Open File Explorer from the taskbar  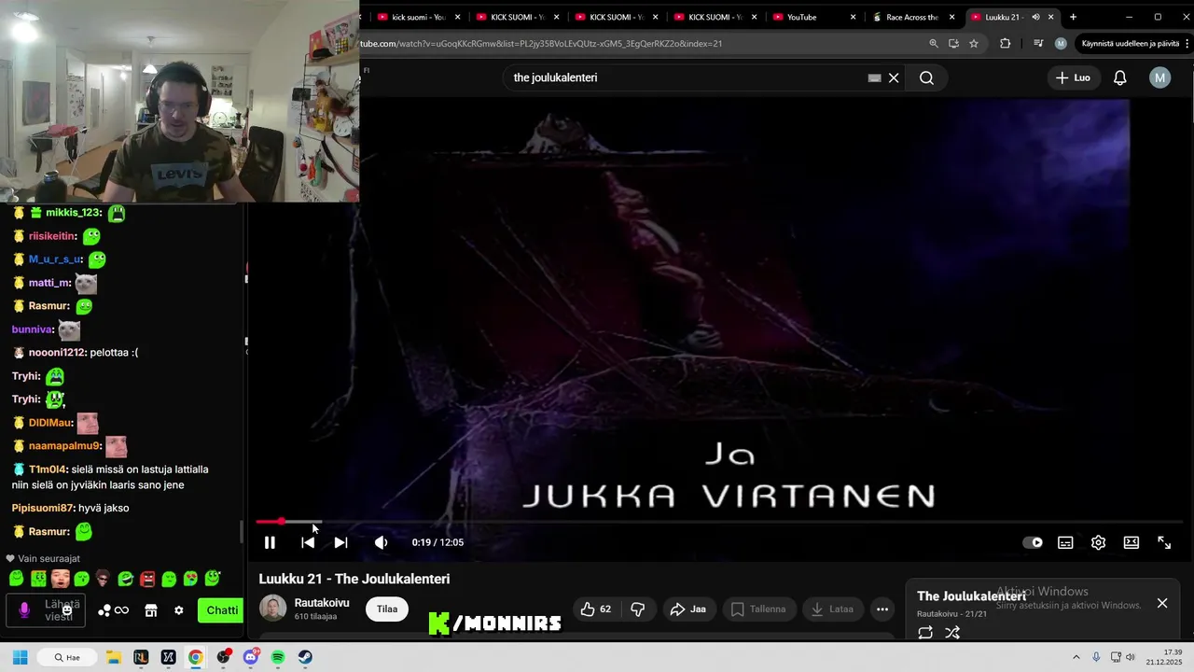pyautogui.click(x=113, y=657)
